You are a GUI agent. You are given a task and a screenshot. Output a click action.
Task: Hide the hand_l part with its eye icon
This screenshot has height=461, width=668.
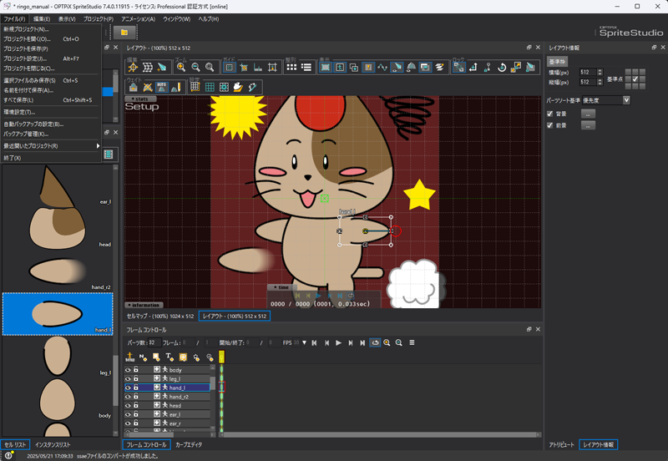click(128, 388)
